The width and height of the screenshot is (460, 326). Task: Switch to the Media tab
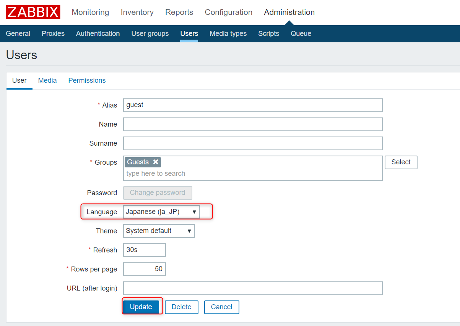47,80
